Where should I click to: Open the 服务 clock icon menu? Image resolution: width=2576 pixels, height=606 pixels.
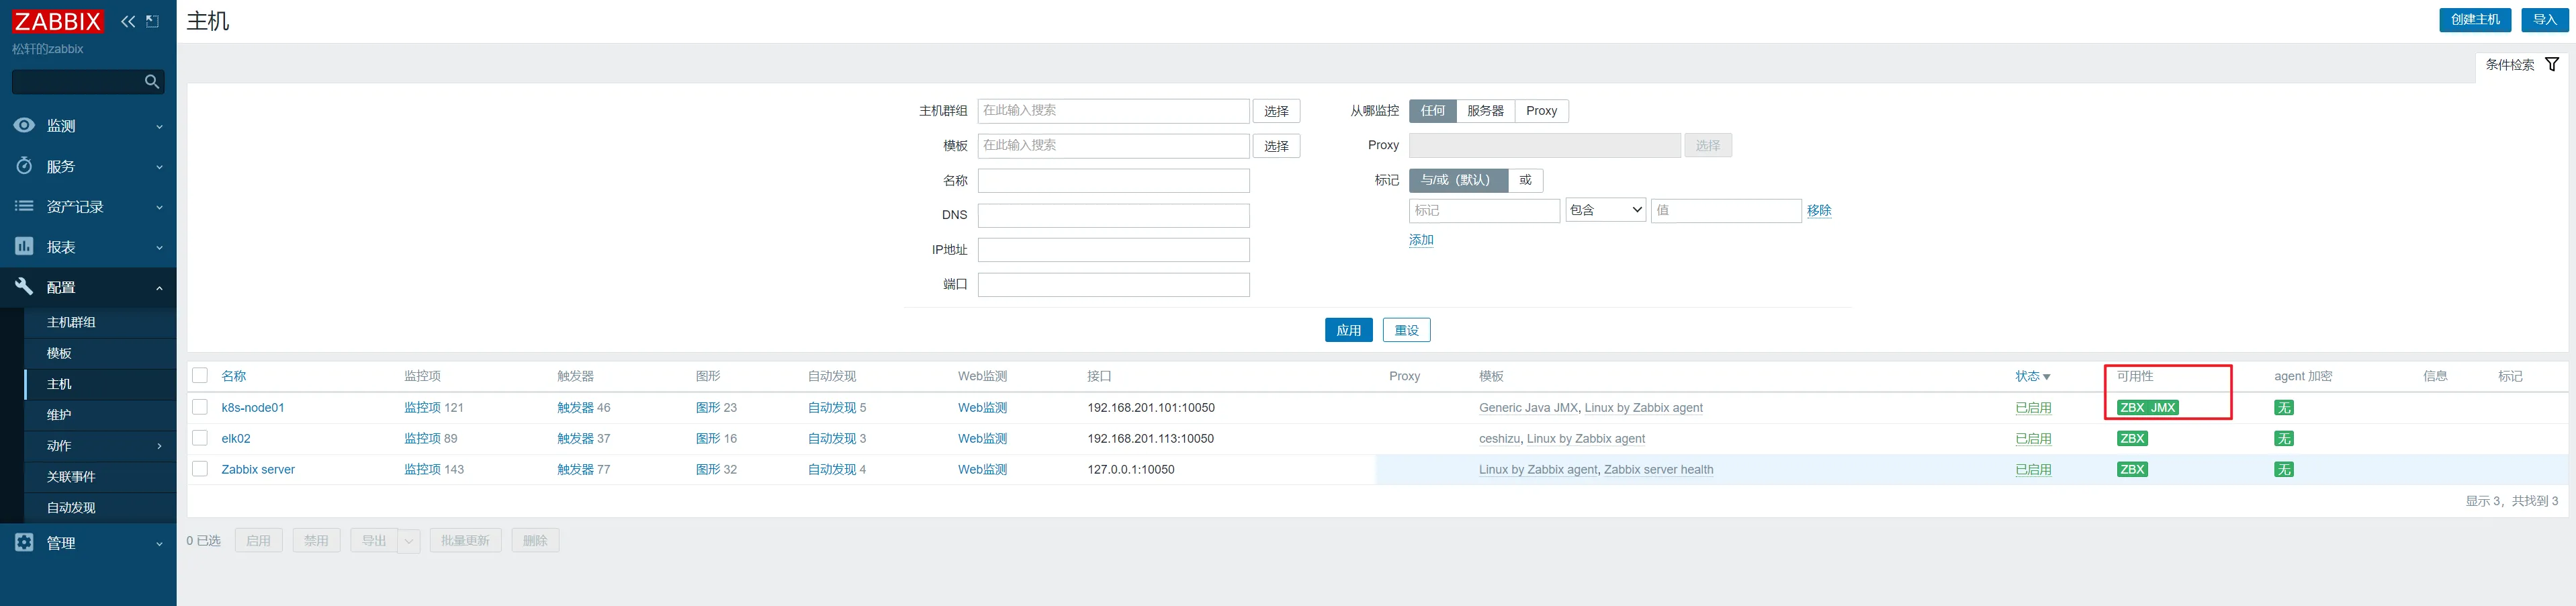[x=24, y=166]
